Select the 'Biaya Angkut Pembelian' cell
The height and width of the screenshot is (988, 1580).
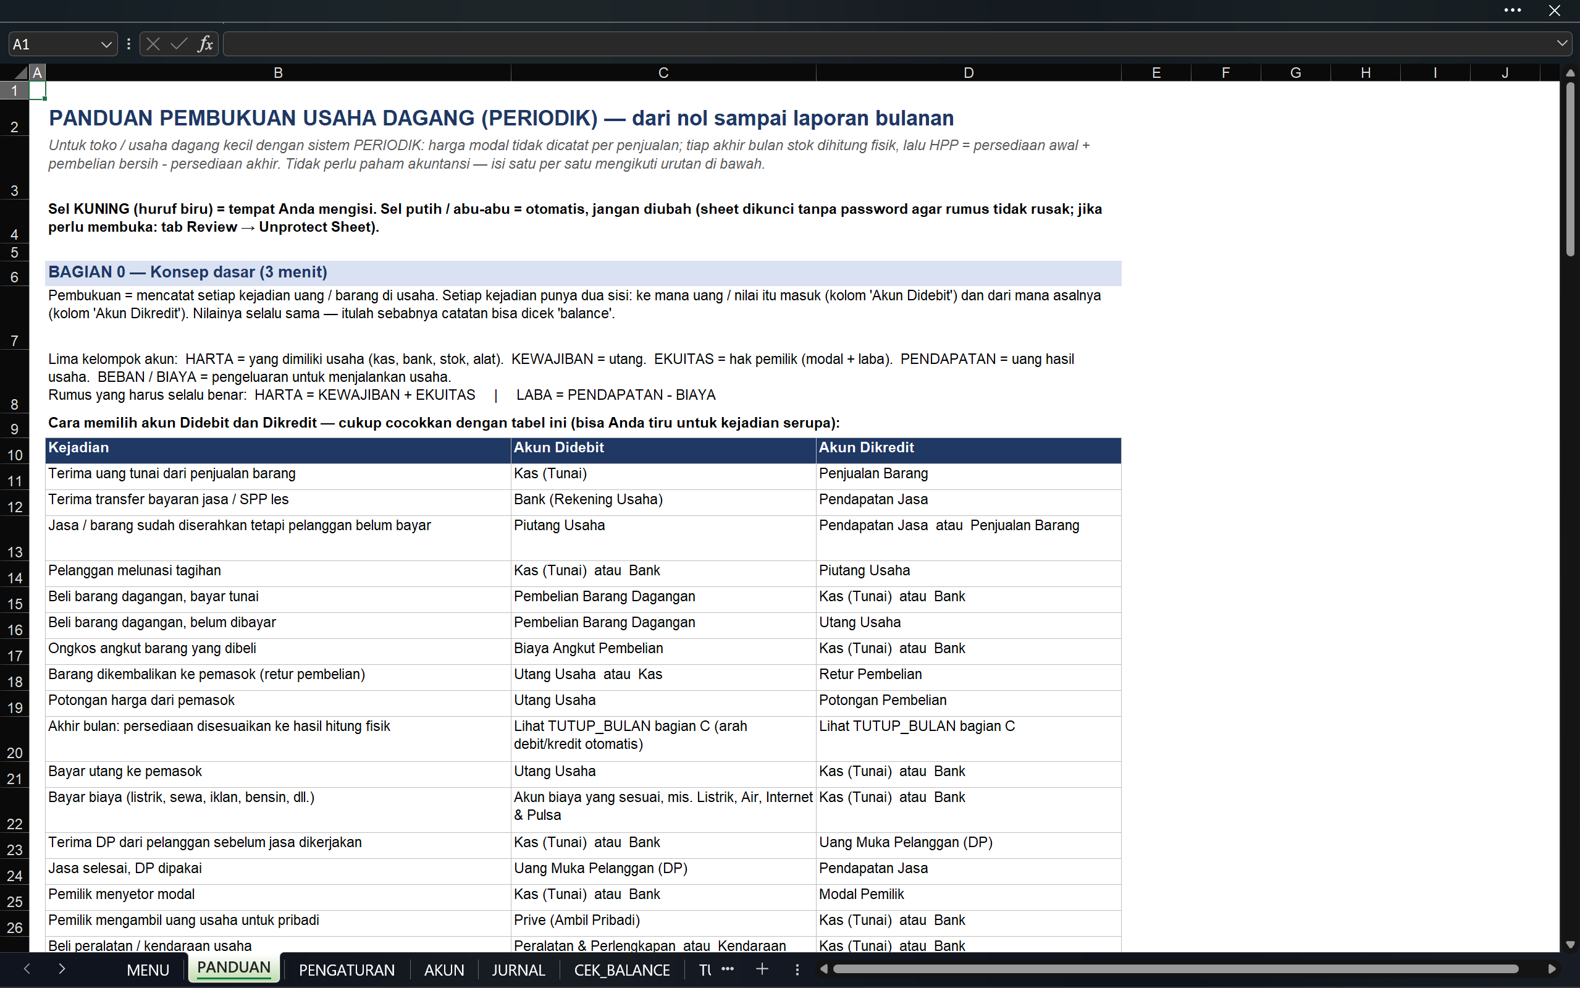[x=663, y=651]
